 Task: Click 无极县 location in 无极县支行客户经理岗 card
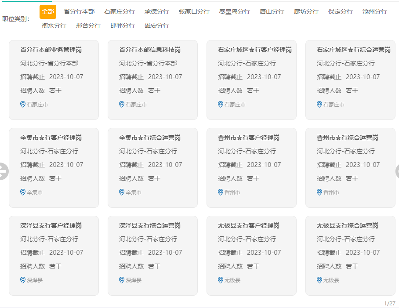(x=232, y=280)
